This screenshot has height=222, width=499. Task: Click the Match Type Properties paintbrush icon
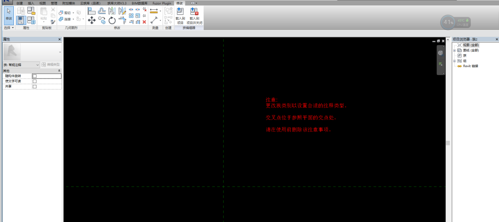pos(53,22)
